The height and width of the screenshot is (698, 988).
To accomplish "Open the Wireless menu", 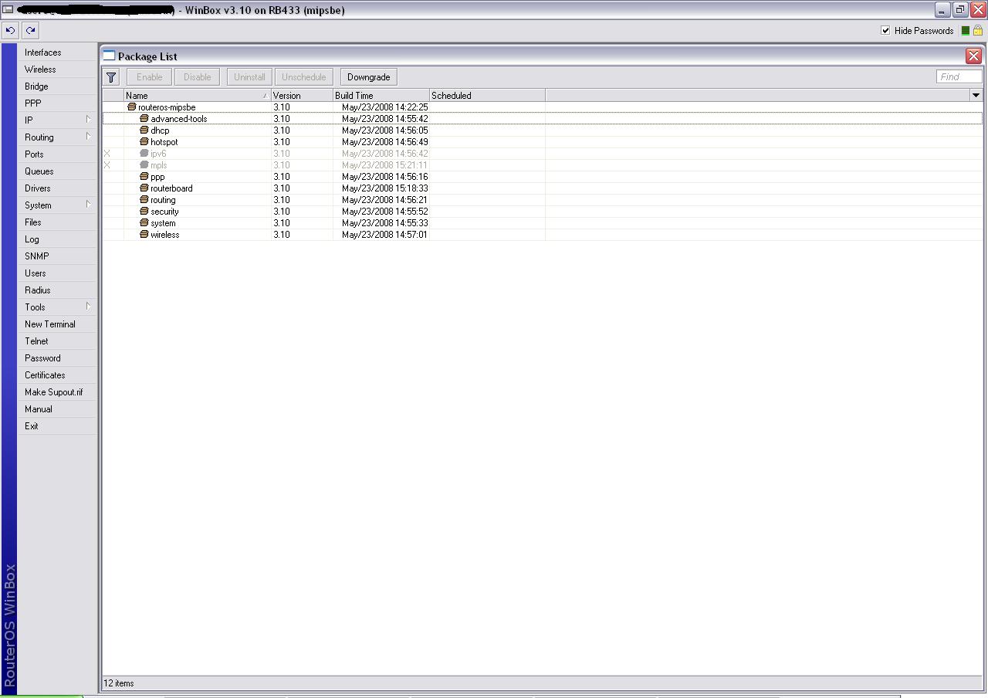I will tap(57, 69).
